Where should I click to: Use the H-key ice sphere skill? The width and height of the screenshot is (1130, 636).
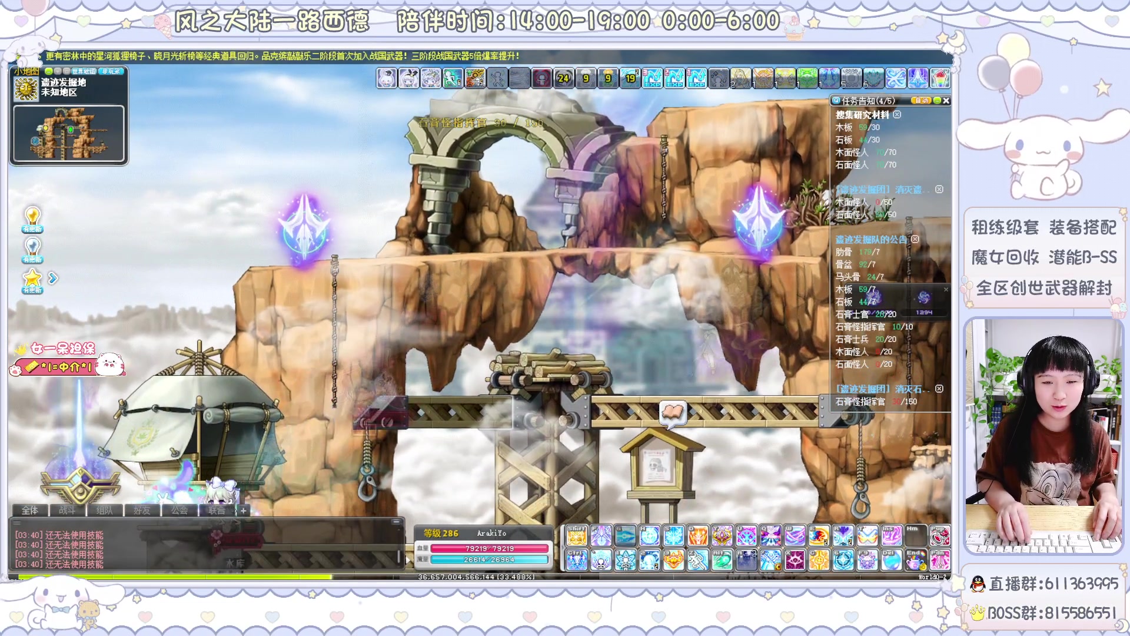(x=649, y=536)
